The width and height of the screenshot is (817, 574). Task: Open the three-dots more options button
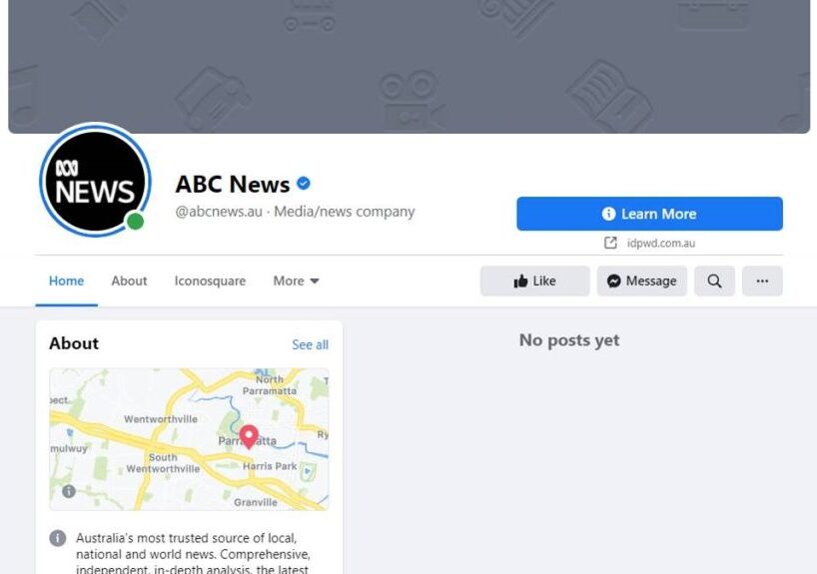pyautogui.click(x=762, y=282)
